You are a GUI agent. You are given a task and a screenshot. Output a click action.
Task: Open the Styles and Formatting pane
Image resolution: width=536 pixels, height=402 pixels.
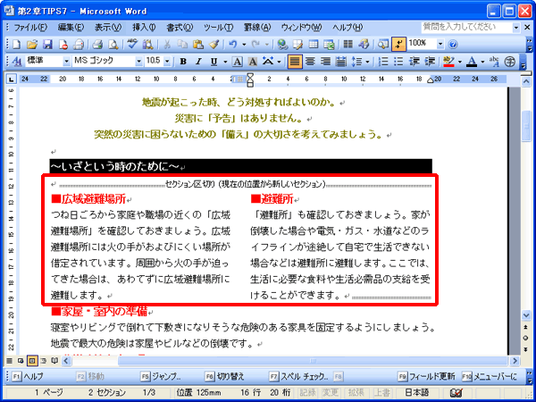click(x=16, y=62)
